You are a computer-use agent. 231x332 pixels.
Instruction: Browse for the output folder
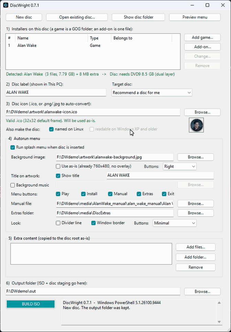coord(202,291)
